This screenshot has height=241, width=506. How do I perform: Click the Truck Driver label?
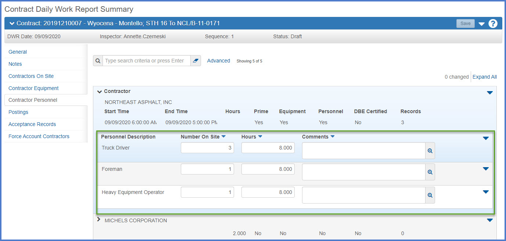pyautogui.click(x=116, y=148)
